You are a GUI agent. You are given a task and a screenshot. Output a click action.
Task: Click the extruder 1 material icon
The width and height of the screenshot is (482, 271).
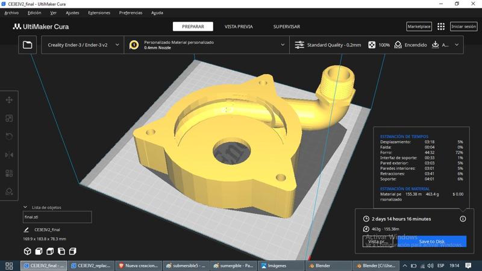(134, 45)
